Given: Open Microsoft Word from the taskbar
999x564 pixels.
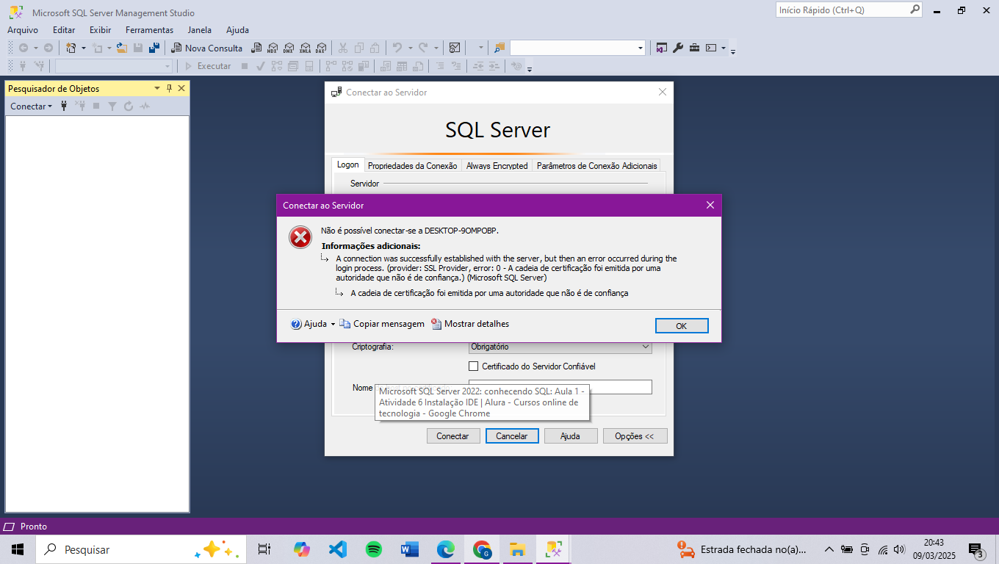Looking at the screenshot, I should 410,549.
